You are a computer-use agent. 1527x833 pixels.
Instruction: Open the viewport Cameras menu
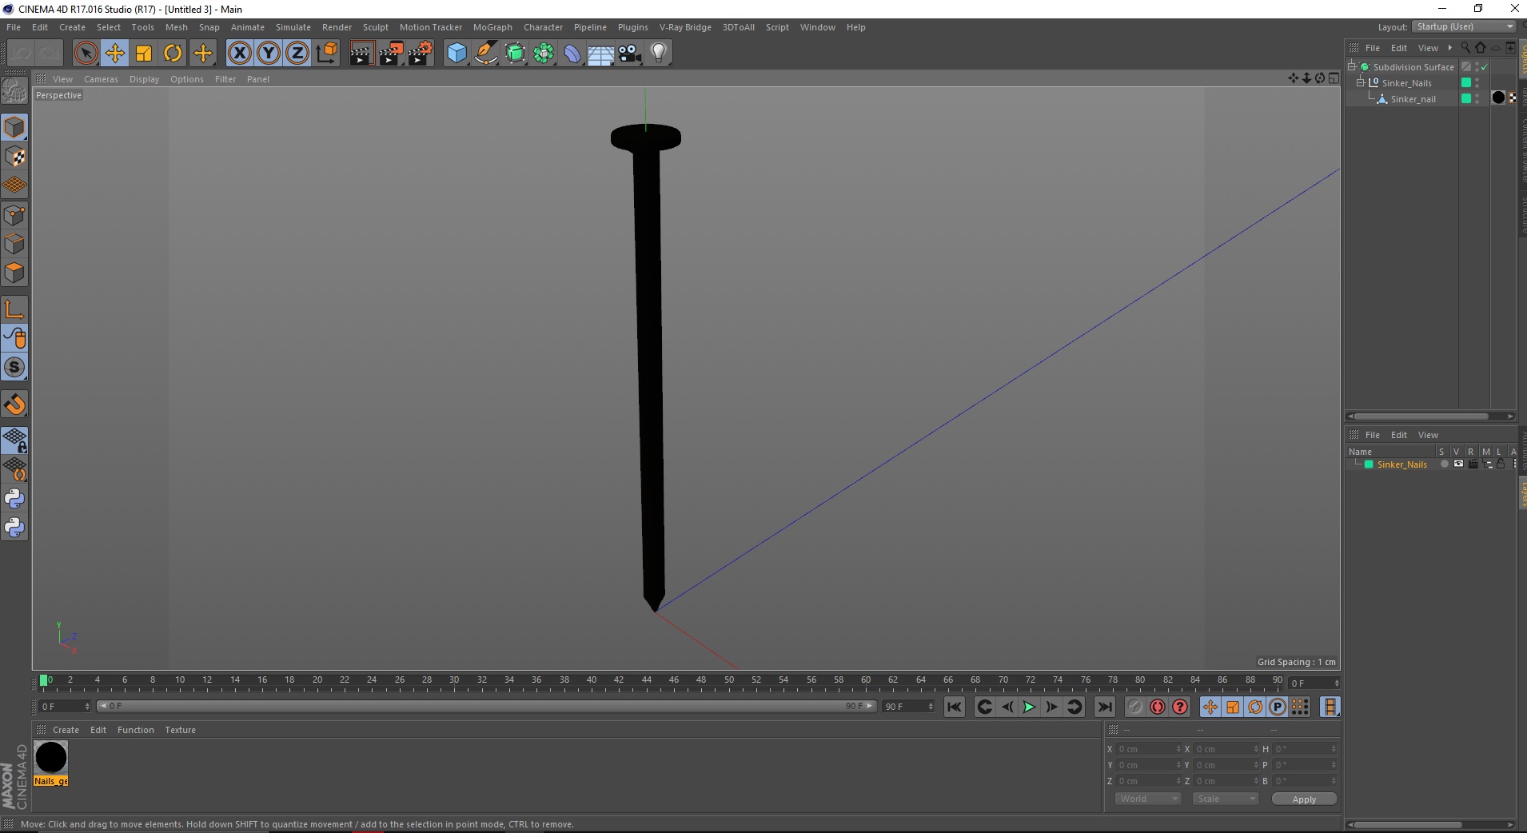[101, 79]
